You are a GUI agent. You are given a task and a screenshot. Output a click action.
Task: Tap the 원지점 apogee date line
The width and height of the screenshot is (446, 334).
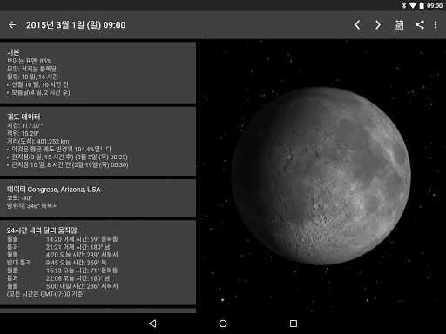coord(70,157)
